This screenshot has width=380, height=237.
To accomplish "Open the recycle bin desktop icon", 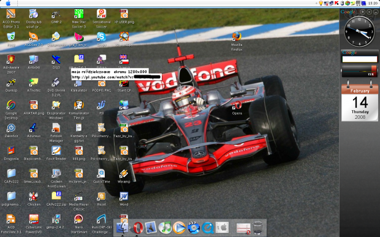I will pyautogui.click(x=11, y=39).
